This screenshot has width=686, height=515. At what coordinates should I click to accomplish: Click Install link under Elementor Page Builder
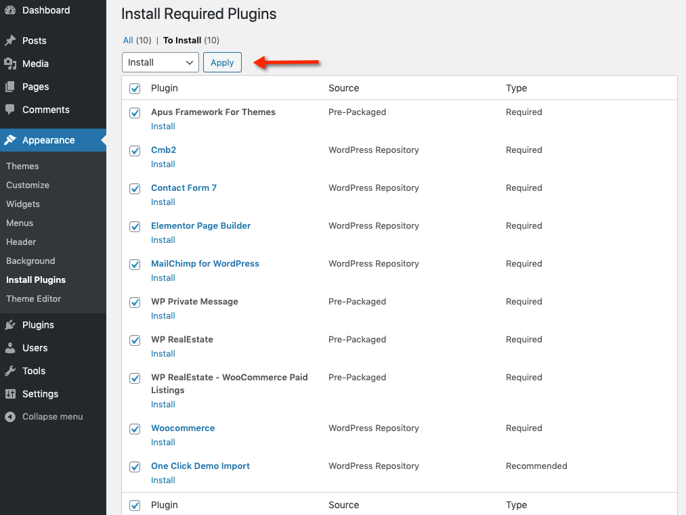click(163, 240)
